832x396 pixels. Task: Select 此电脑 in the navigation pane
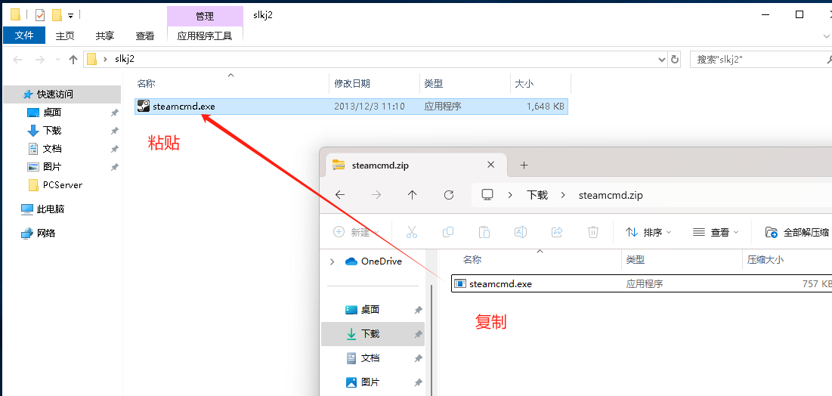[51, 209]
